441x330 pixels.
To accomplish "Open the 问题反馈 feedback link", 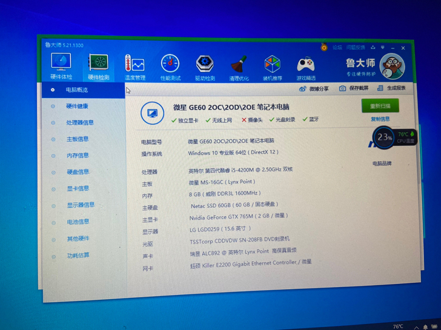I will [356, 47].
